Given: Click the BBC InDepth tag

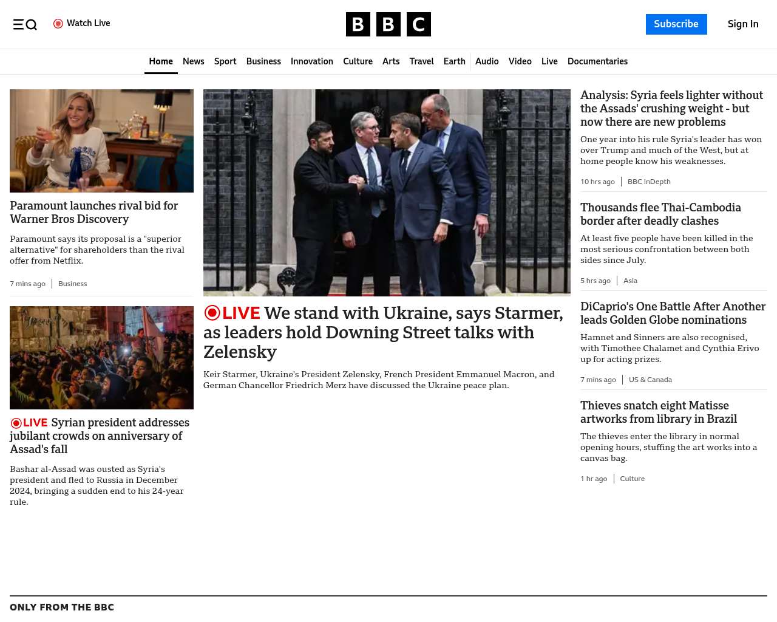Looking at the screenshot, I should coord(649,182).
